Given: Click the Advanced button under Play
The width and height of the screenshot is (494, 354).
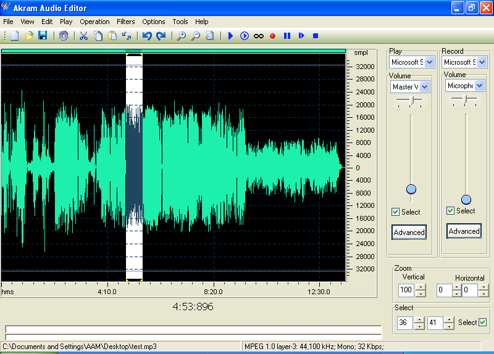Looking at the screenshot, I should (x=409, y=233).
